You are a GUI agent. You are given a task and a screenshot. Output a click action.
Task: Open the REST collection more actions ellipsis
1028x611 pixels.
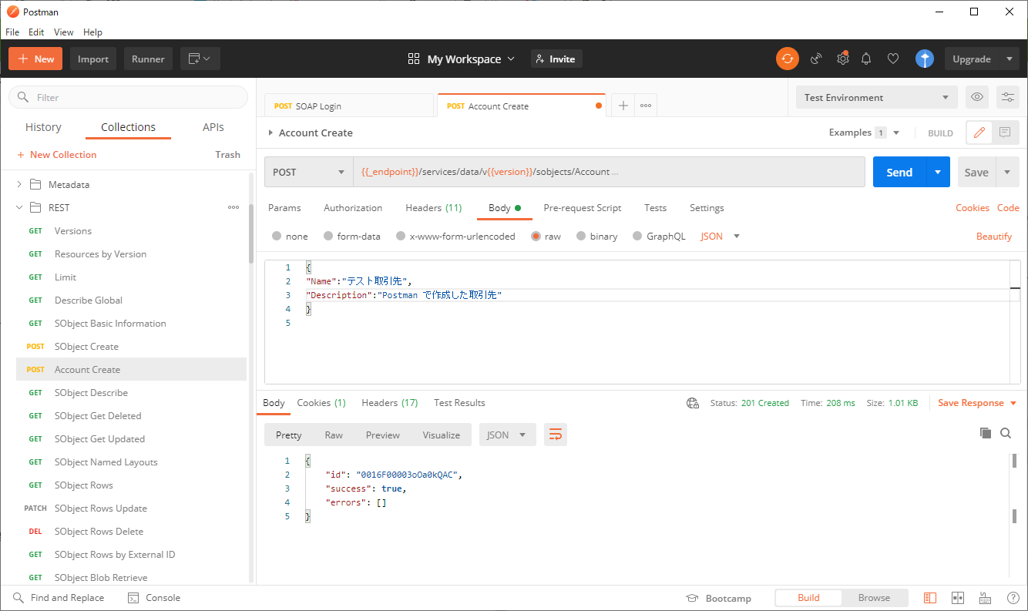(233, 207)
